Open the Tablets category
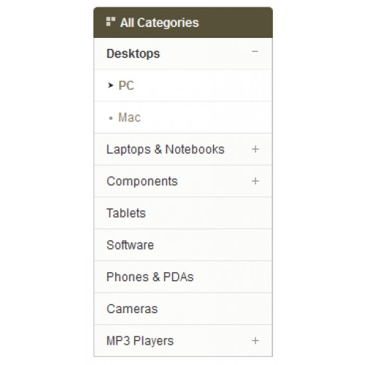This screenshot has height=365, width=365. [126, 213]
